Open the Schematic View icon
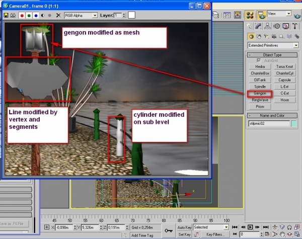 tap(238, 15)
